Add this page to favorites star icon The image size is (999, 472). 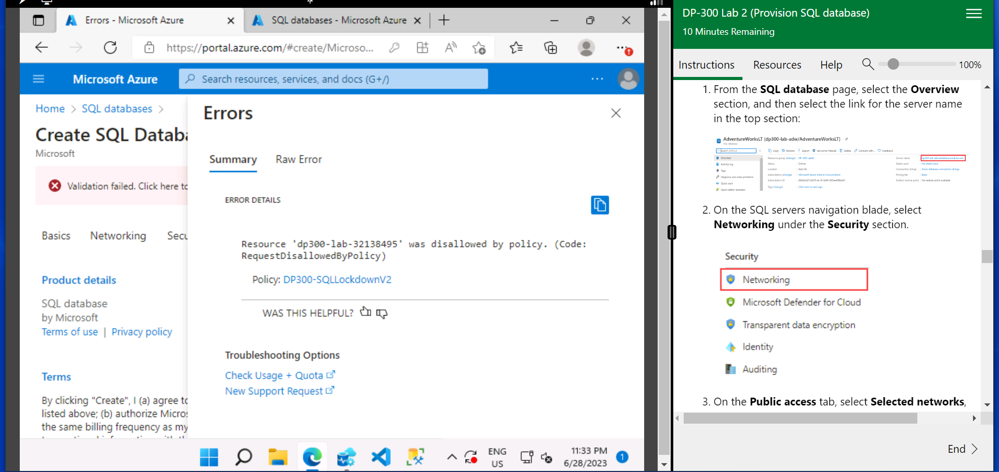click(x=479, y=48)
